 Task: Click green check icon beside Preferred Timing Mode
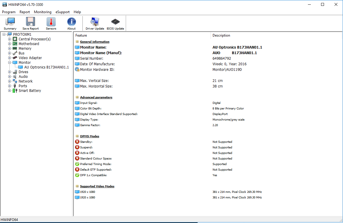pos(77,164)
